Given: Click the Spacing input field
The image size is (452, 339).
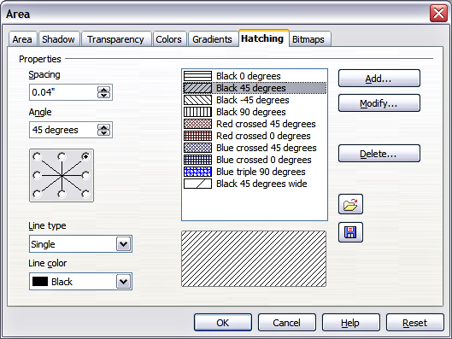Looking at the screenshot, I should (x=63, y=92).
